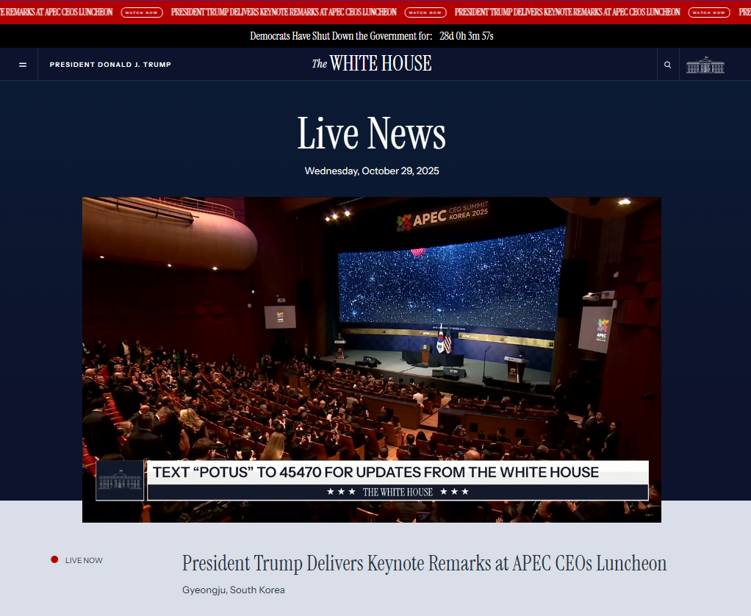Image resolution: width=751 pixels, height=616 pixels.
Task: Click the APEC side screen right of stage
Action: (594, 329)
